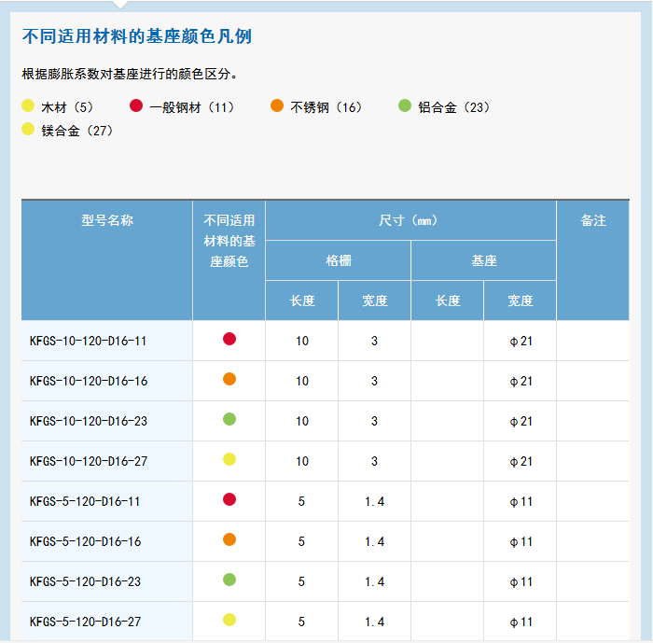The width and height of the screenshot is (653, 643).
Task: Click the green dot beside 铝合金 (23)
Action: [405, 105]
